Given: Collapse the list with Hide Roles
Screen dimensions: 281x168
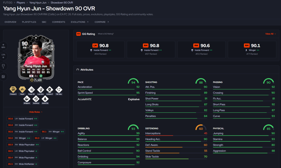Looking at the screenshot, I should coord(36,112).
